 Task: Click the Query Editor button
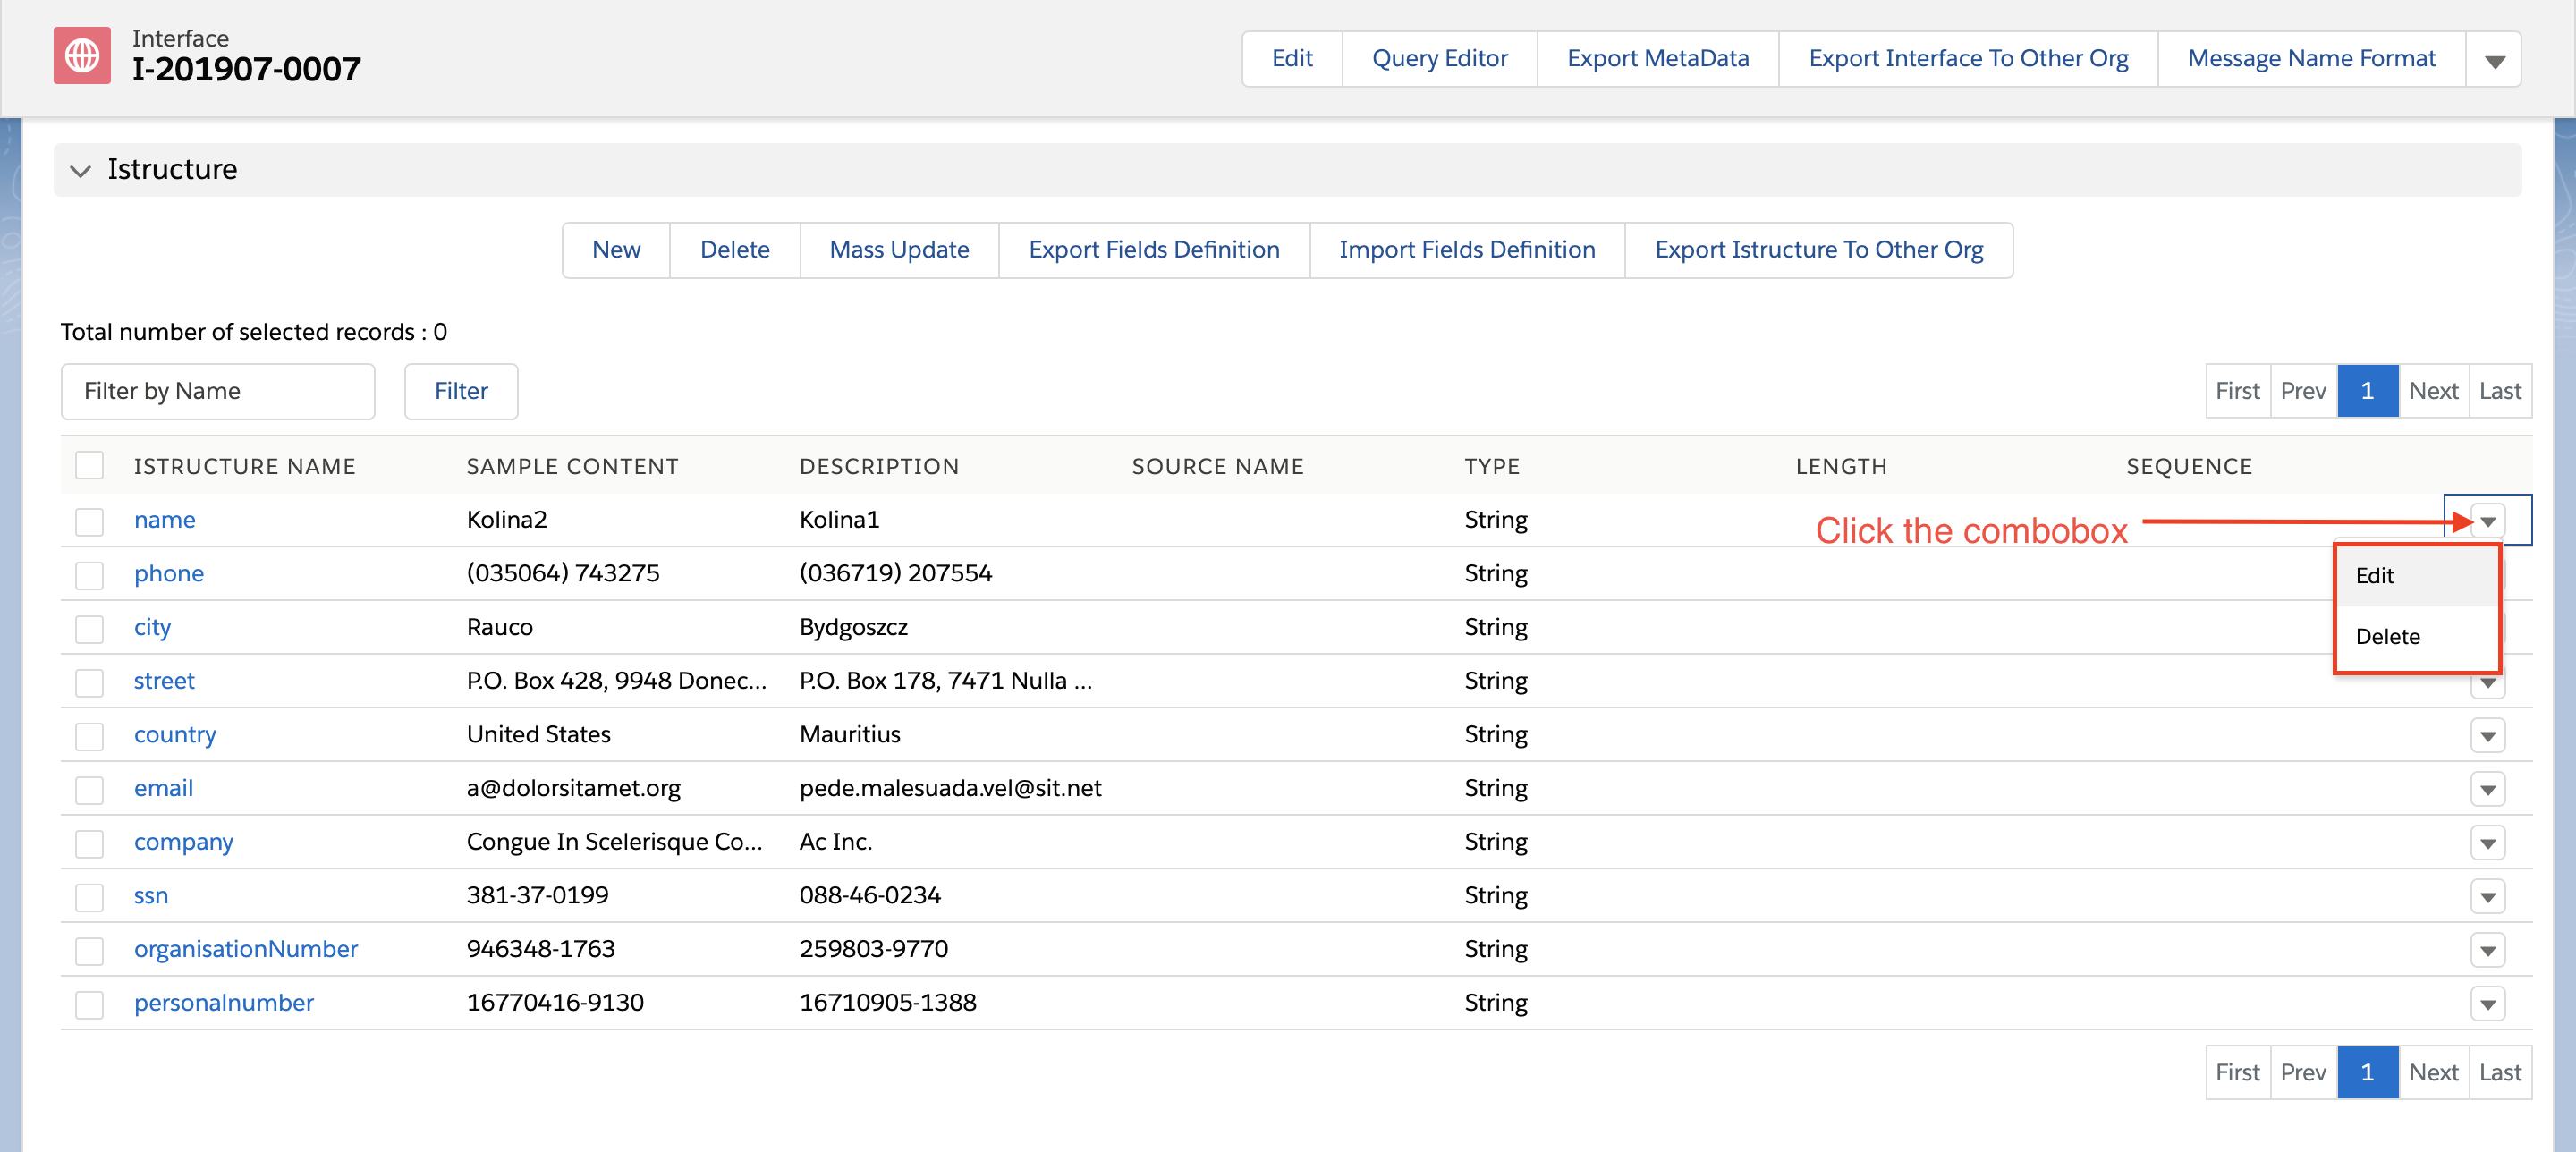(1439, 59)
